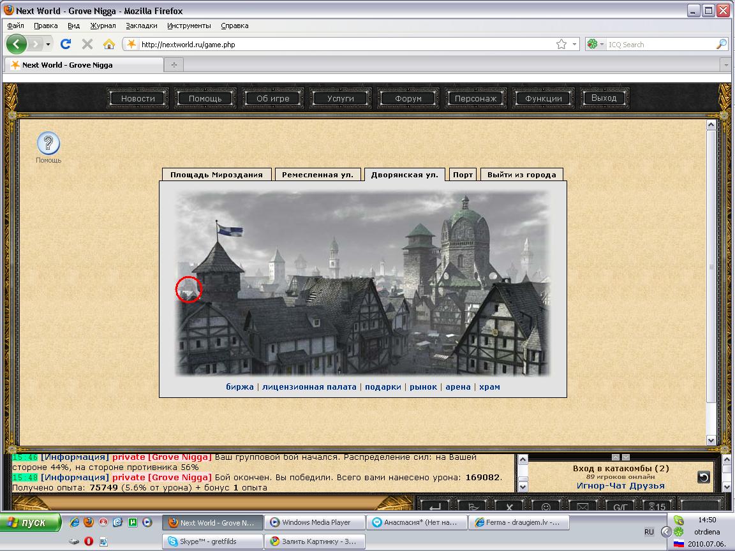Click the chat log scrollbar up arrow

click(x=523, y=459)
